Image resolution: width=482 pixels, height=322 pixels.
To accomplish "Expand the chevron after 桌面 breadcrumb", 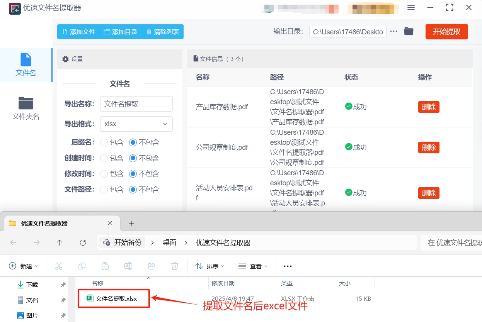I will (186, 242).
